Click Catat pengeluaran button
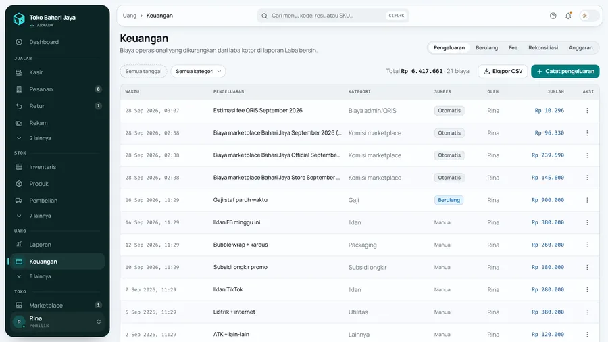 click(x=565, y=72)
